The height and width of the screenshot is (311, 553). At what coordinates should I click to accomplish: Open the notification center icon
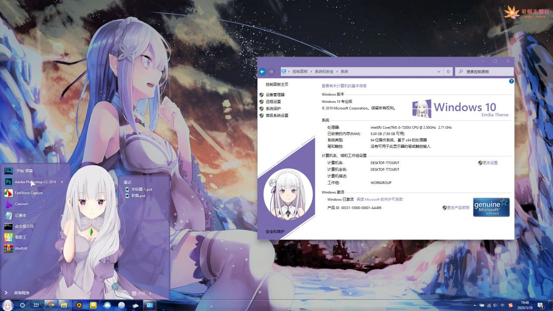coord(541,305)
